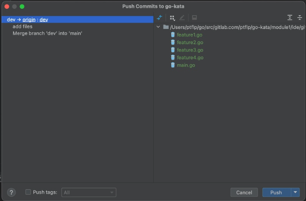The image size is (306, 201).
Task: Click the 'origin' remote link
Action: click(x=30, y=20)
